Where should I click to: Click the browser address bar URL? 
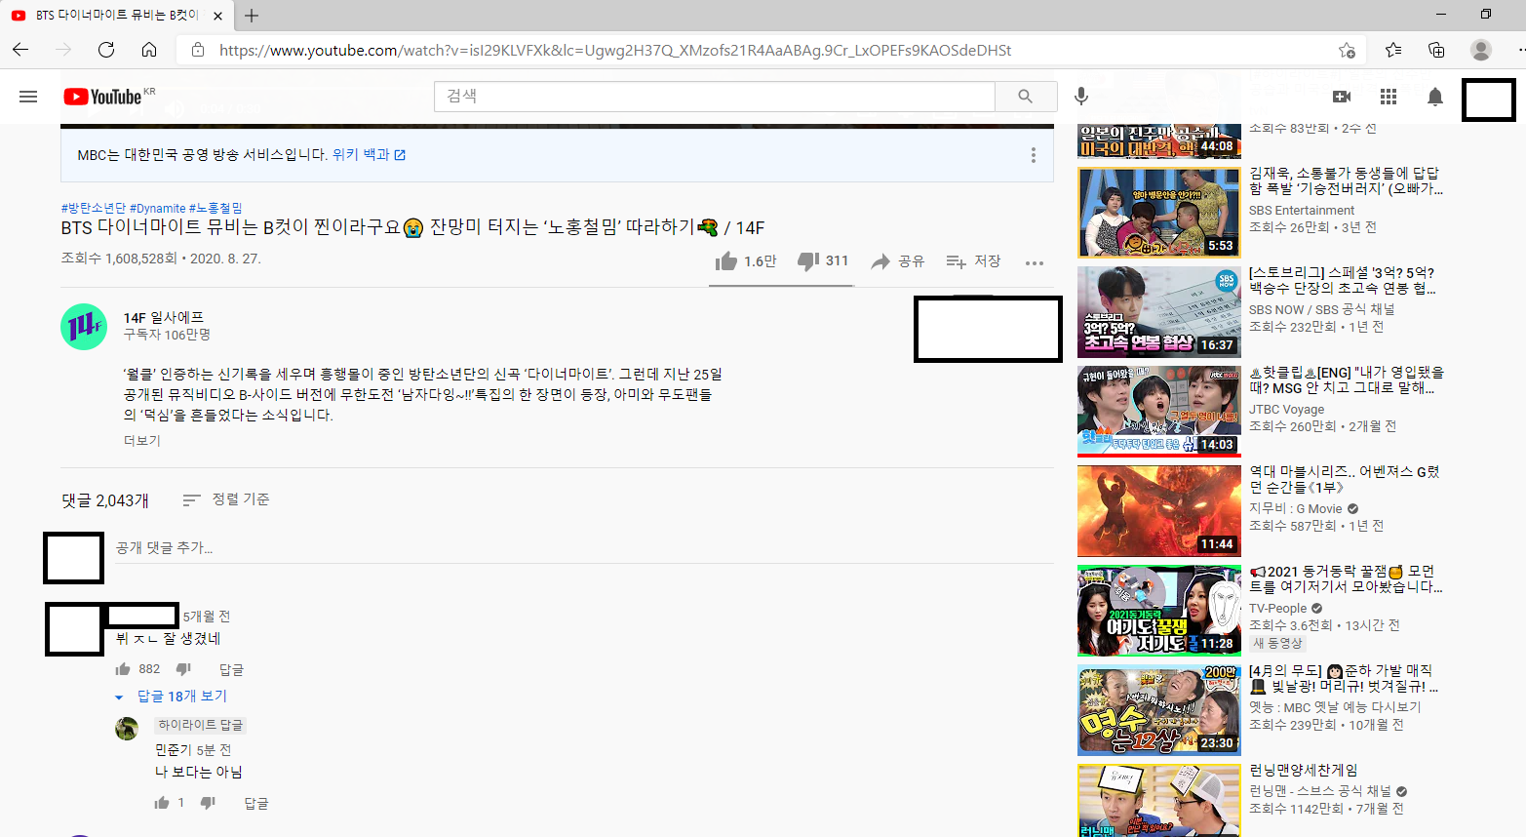point(615,50)
